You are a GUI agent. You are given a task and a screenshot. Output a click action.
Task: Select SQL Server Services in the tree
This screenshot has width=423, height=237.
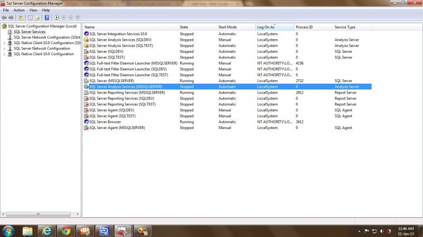29,32
